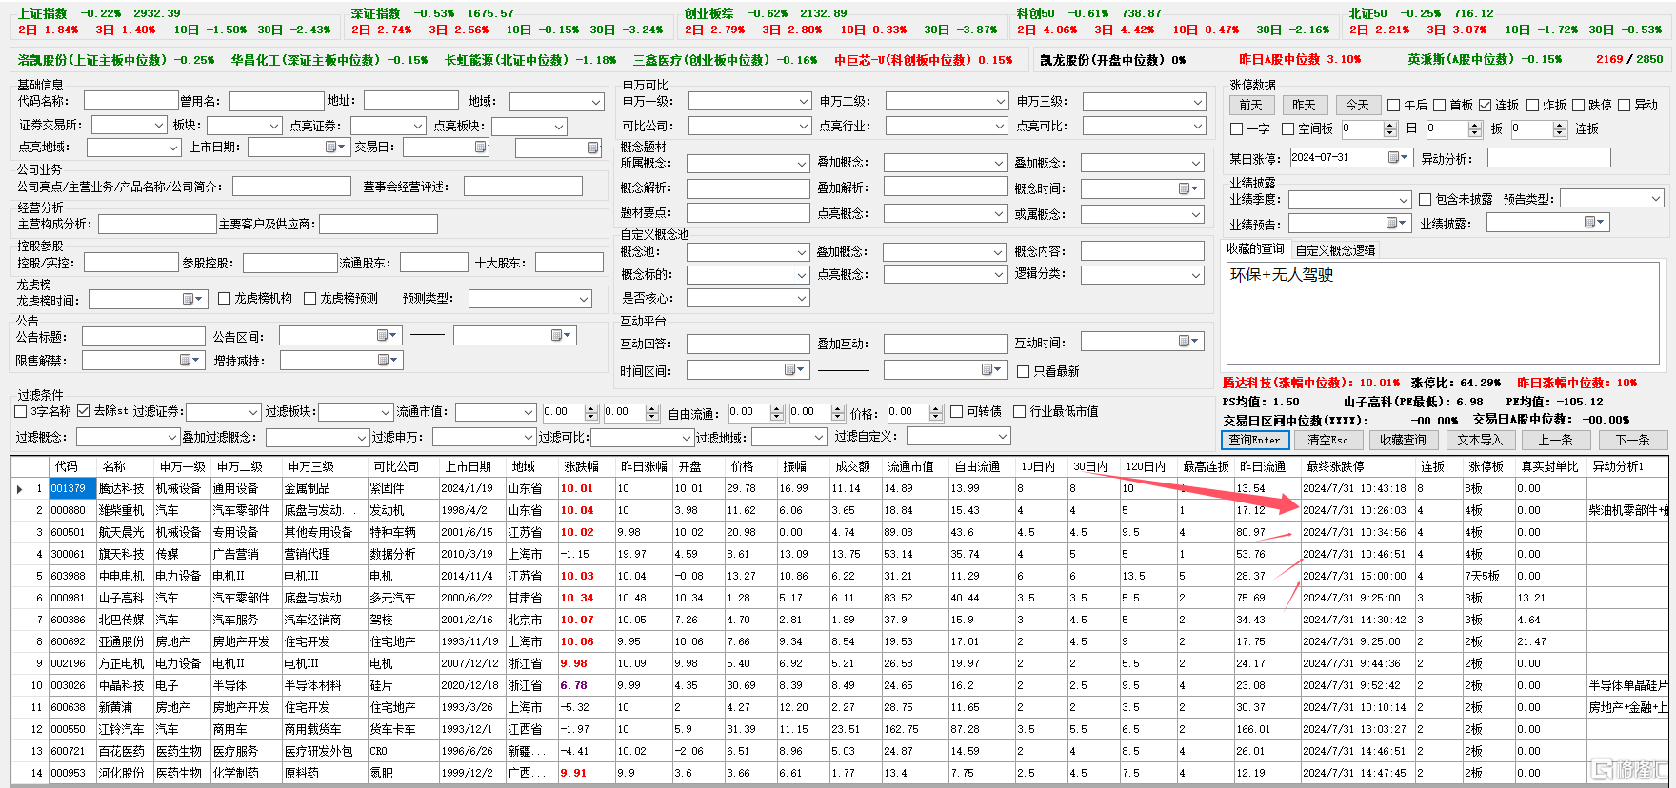Screen dimensions: 1676x788
Task: Enable the 炸板 checkbox
Action: (x=1532, y=105)
